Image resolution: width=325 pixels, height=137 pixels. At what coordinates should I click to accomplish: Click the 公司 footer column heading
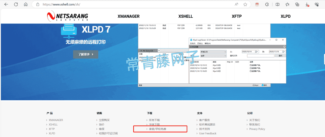click(x=250, y=113)
